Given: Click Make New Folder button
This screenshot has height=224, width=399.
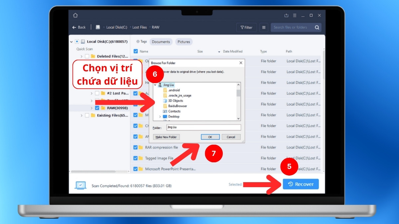Looking at the screenshot, I should 167,137.
